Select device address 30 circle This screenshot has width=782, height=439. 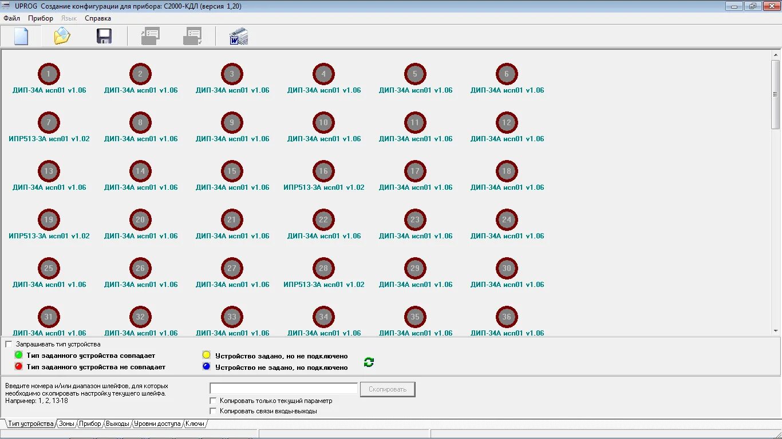click(507, 268)
